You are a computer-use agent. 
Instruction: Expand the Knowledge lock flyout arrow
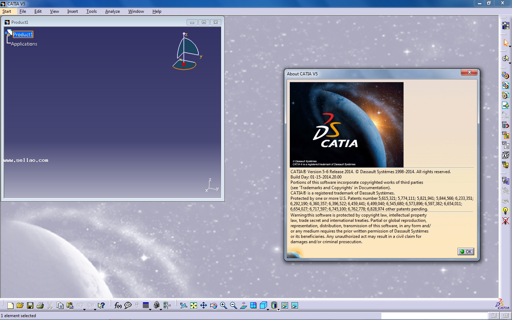point(161,310)
